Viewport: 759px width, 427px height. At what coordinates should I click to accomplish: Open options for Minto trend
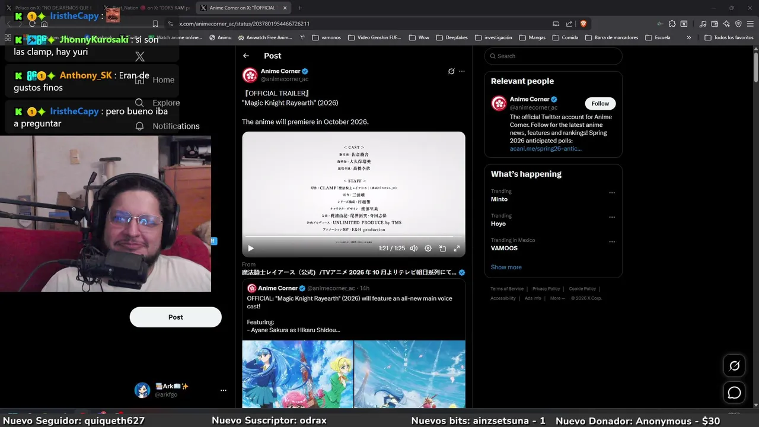click(x=612, y=193)
